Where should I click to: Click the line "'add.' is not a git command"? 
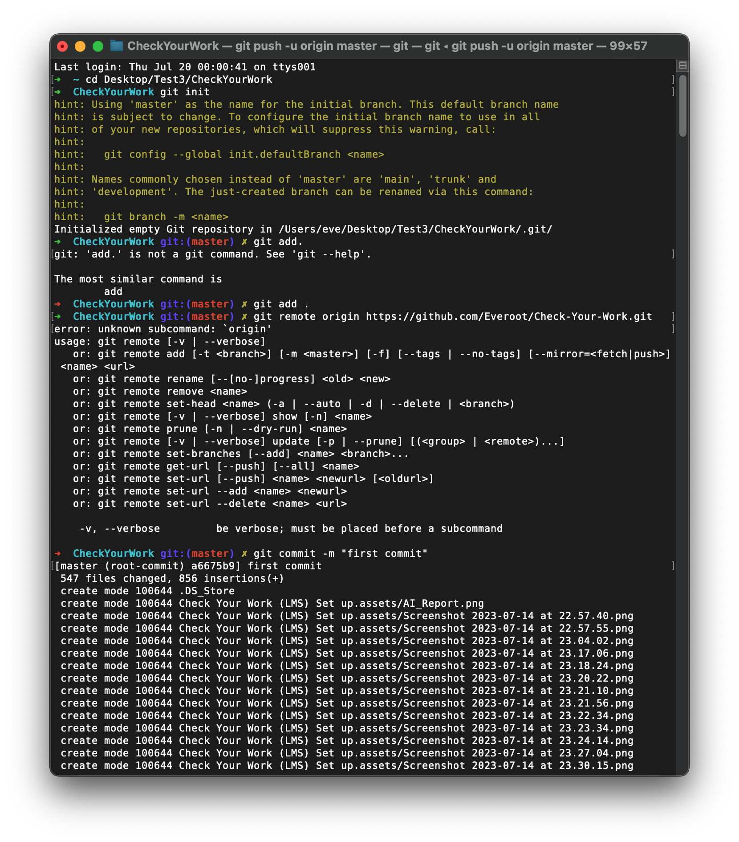(212, 254)
